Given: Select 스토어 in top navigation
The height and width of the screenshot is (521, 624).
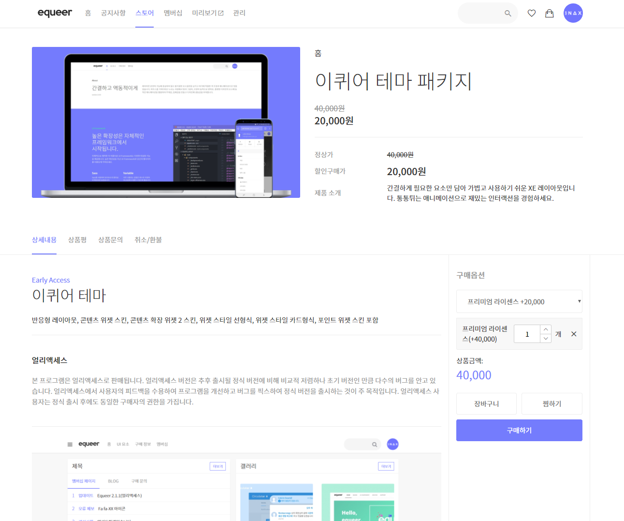Looking at the screenshot, I should tap(145, 13).
